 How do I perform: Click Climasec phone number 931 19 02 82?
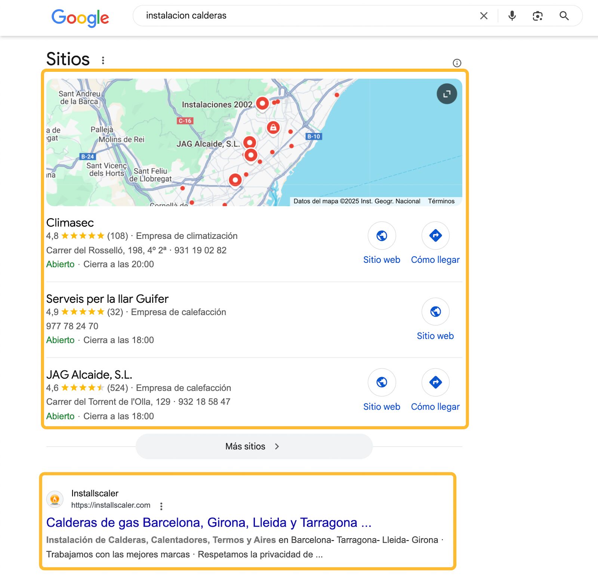click(x=200, y=250)
